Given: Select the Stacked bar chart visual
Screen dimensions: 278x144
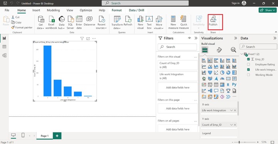Looking at the screenshot, I should pos(204,60).
